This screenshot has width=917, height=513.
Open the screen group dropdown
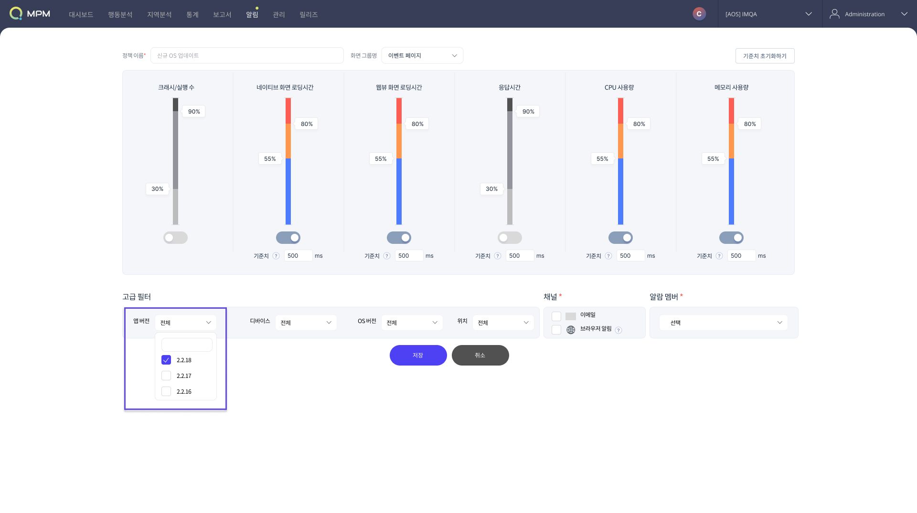(x=422, y=55)
